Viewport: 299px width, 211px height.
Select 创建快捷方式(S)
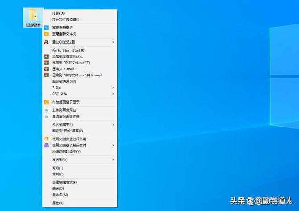coord(80,183)
